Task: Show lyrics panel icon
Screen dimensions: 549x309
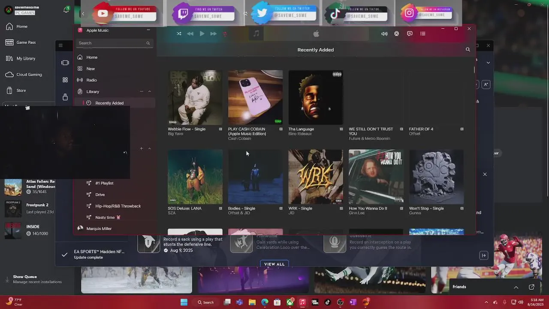Action: (x=410, y=33)
